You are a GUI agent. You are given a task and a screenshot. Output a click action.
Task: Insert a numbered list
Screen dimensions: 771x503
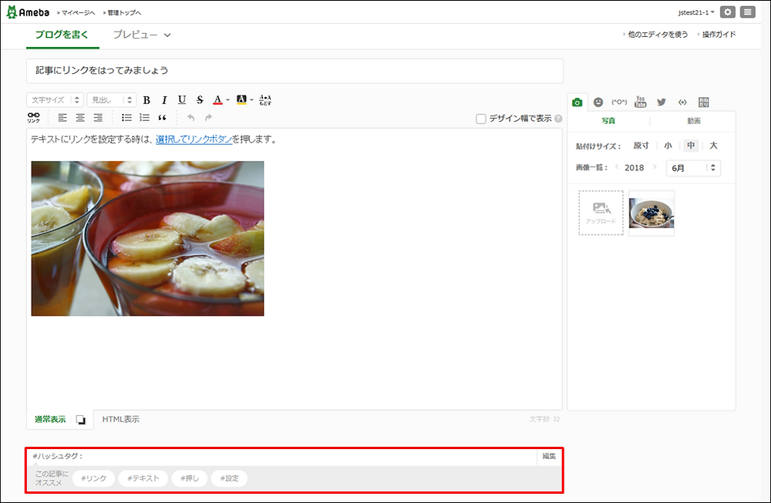pos(144,117)
